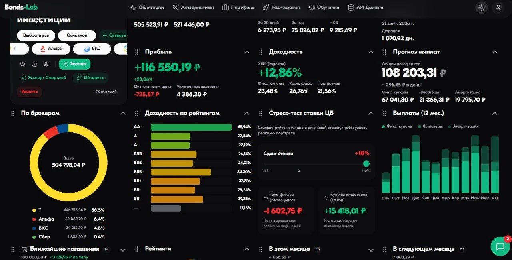Click the BBB- rating bar

181,172
